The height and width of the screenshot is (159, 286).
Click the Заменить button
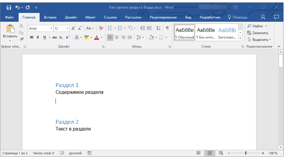click(x=258, y=33)
